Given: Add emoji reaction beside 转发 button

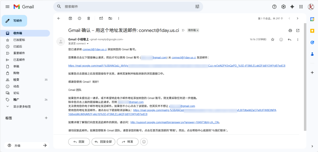Looking at the screenshot, I should pos(144,142).
